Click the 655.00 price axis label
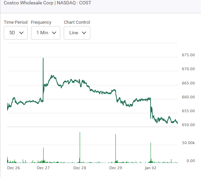201x177 pixels. (x=188, y=111)
